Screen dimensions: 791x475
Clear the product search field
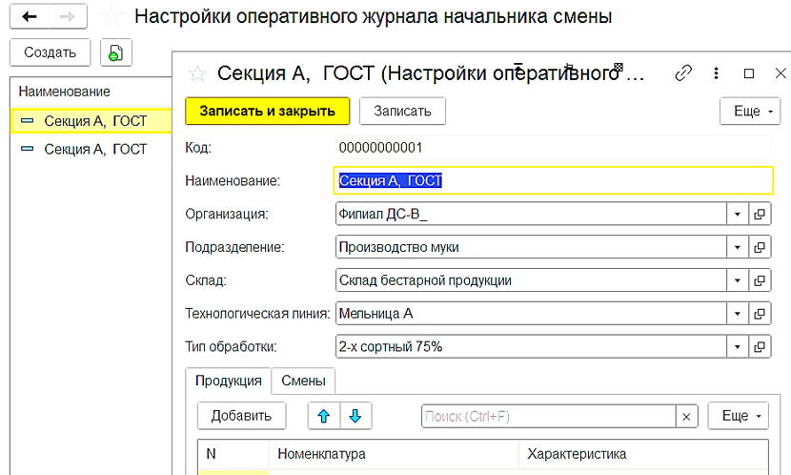coord(686,417)
